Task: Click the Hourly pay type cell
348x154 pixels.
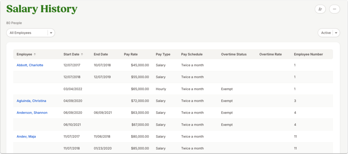Action: pyautogui.click(x=160, y=89)
